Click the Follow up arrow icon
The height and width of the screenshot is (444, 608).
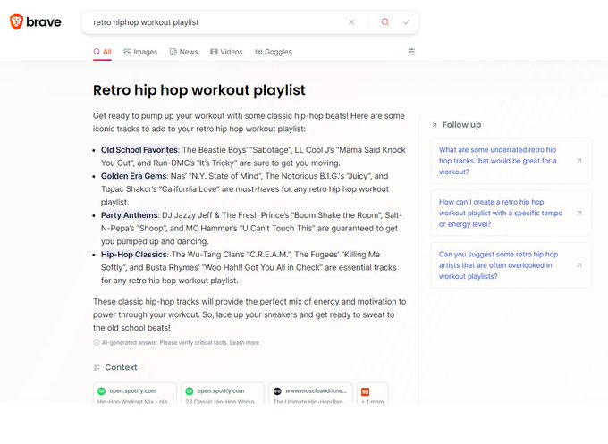pos(435,125)
